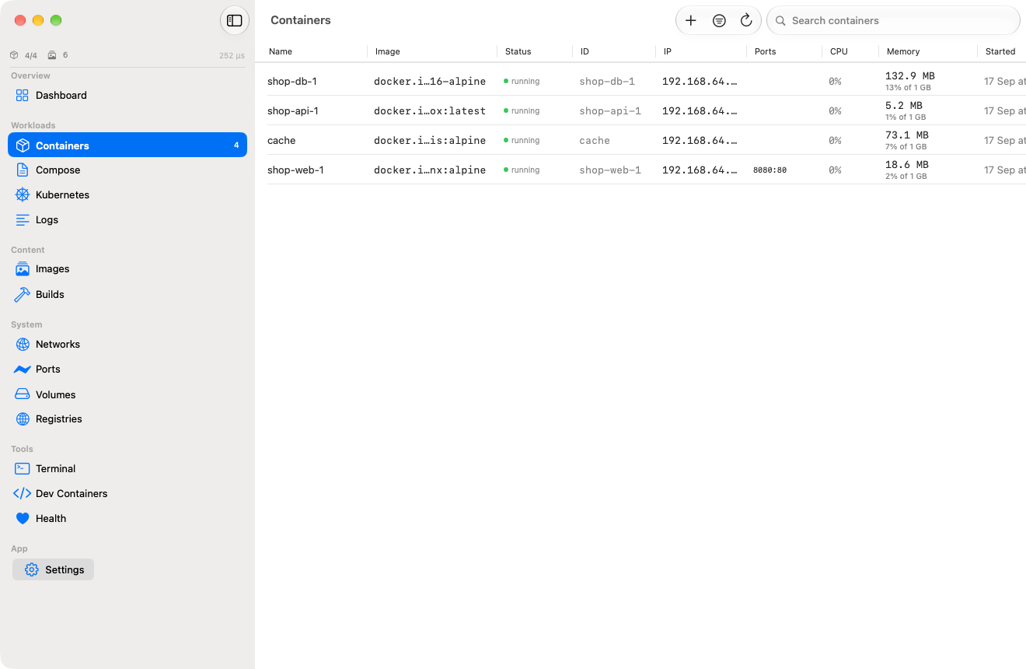Select the shop-web-1 container row
The image size is (1026, 669).
point(647,170)
